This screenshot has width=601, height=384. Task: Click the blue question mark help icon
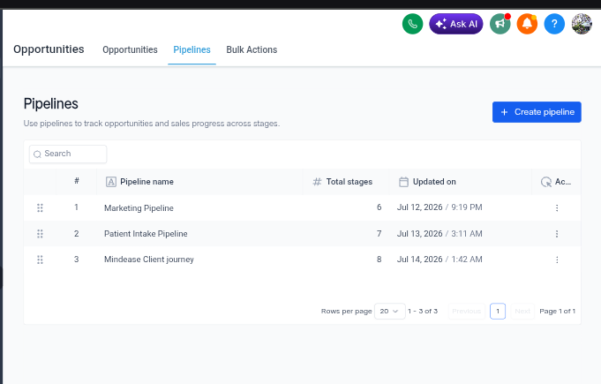554,24
